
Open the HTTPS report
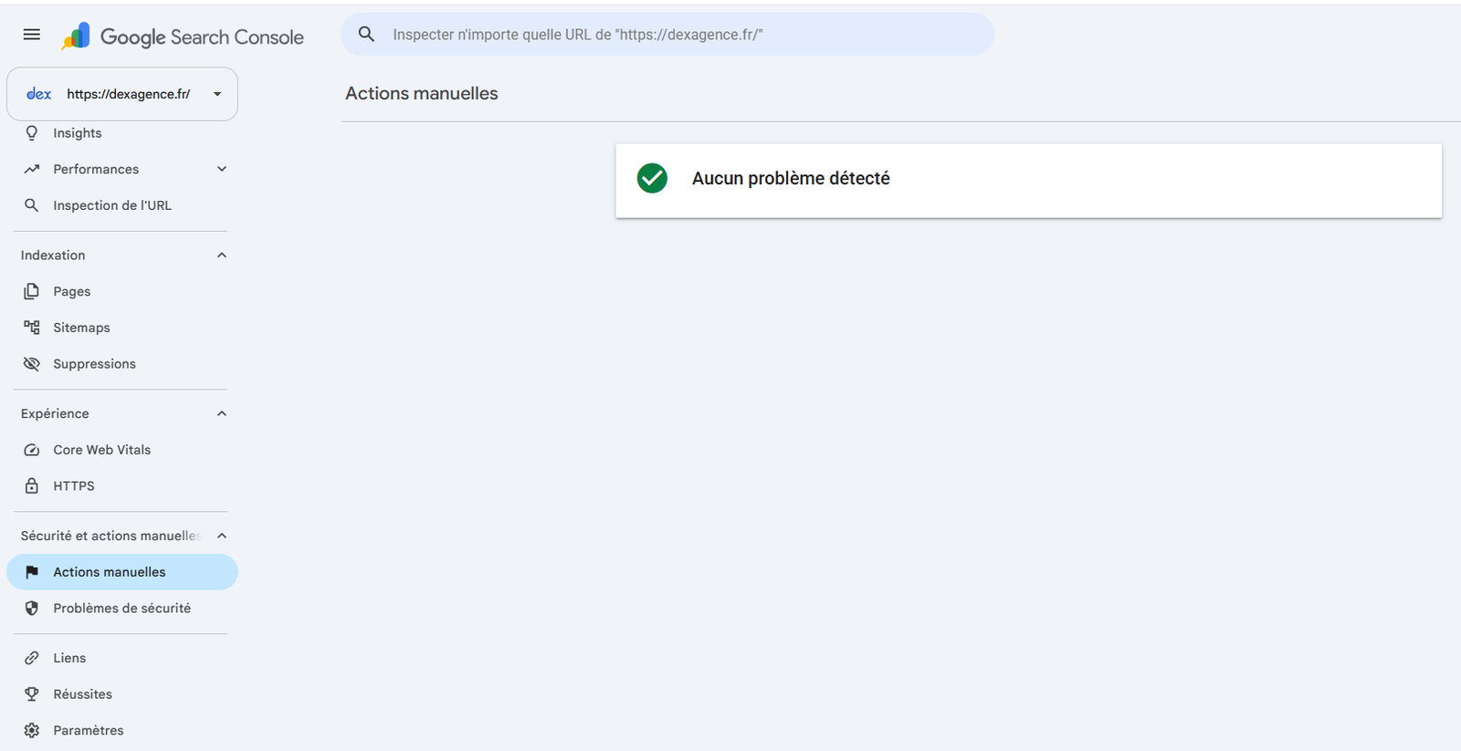(122, 485)
